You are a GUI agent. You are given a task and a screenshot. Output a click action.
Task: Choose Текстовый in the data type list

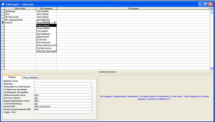[46, 25]
